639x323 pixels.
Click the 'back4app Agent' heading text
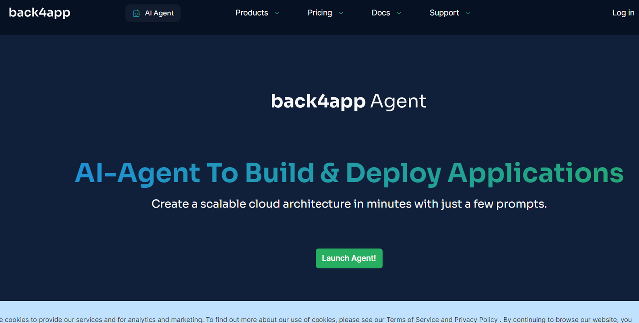(x=348, y=101)
